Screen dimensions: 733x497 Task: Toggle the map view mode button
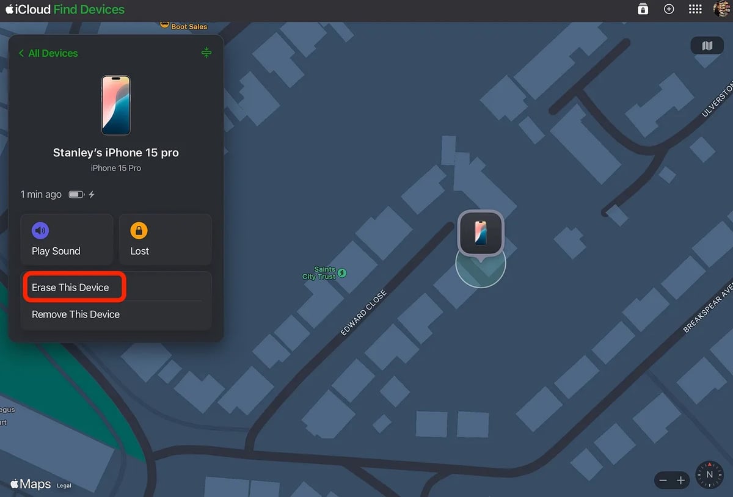707,46
